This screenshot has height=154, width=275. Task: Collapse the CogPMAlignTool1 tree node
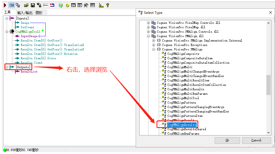pyautogui.click(x=7, y=32)
